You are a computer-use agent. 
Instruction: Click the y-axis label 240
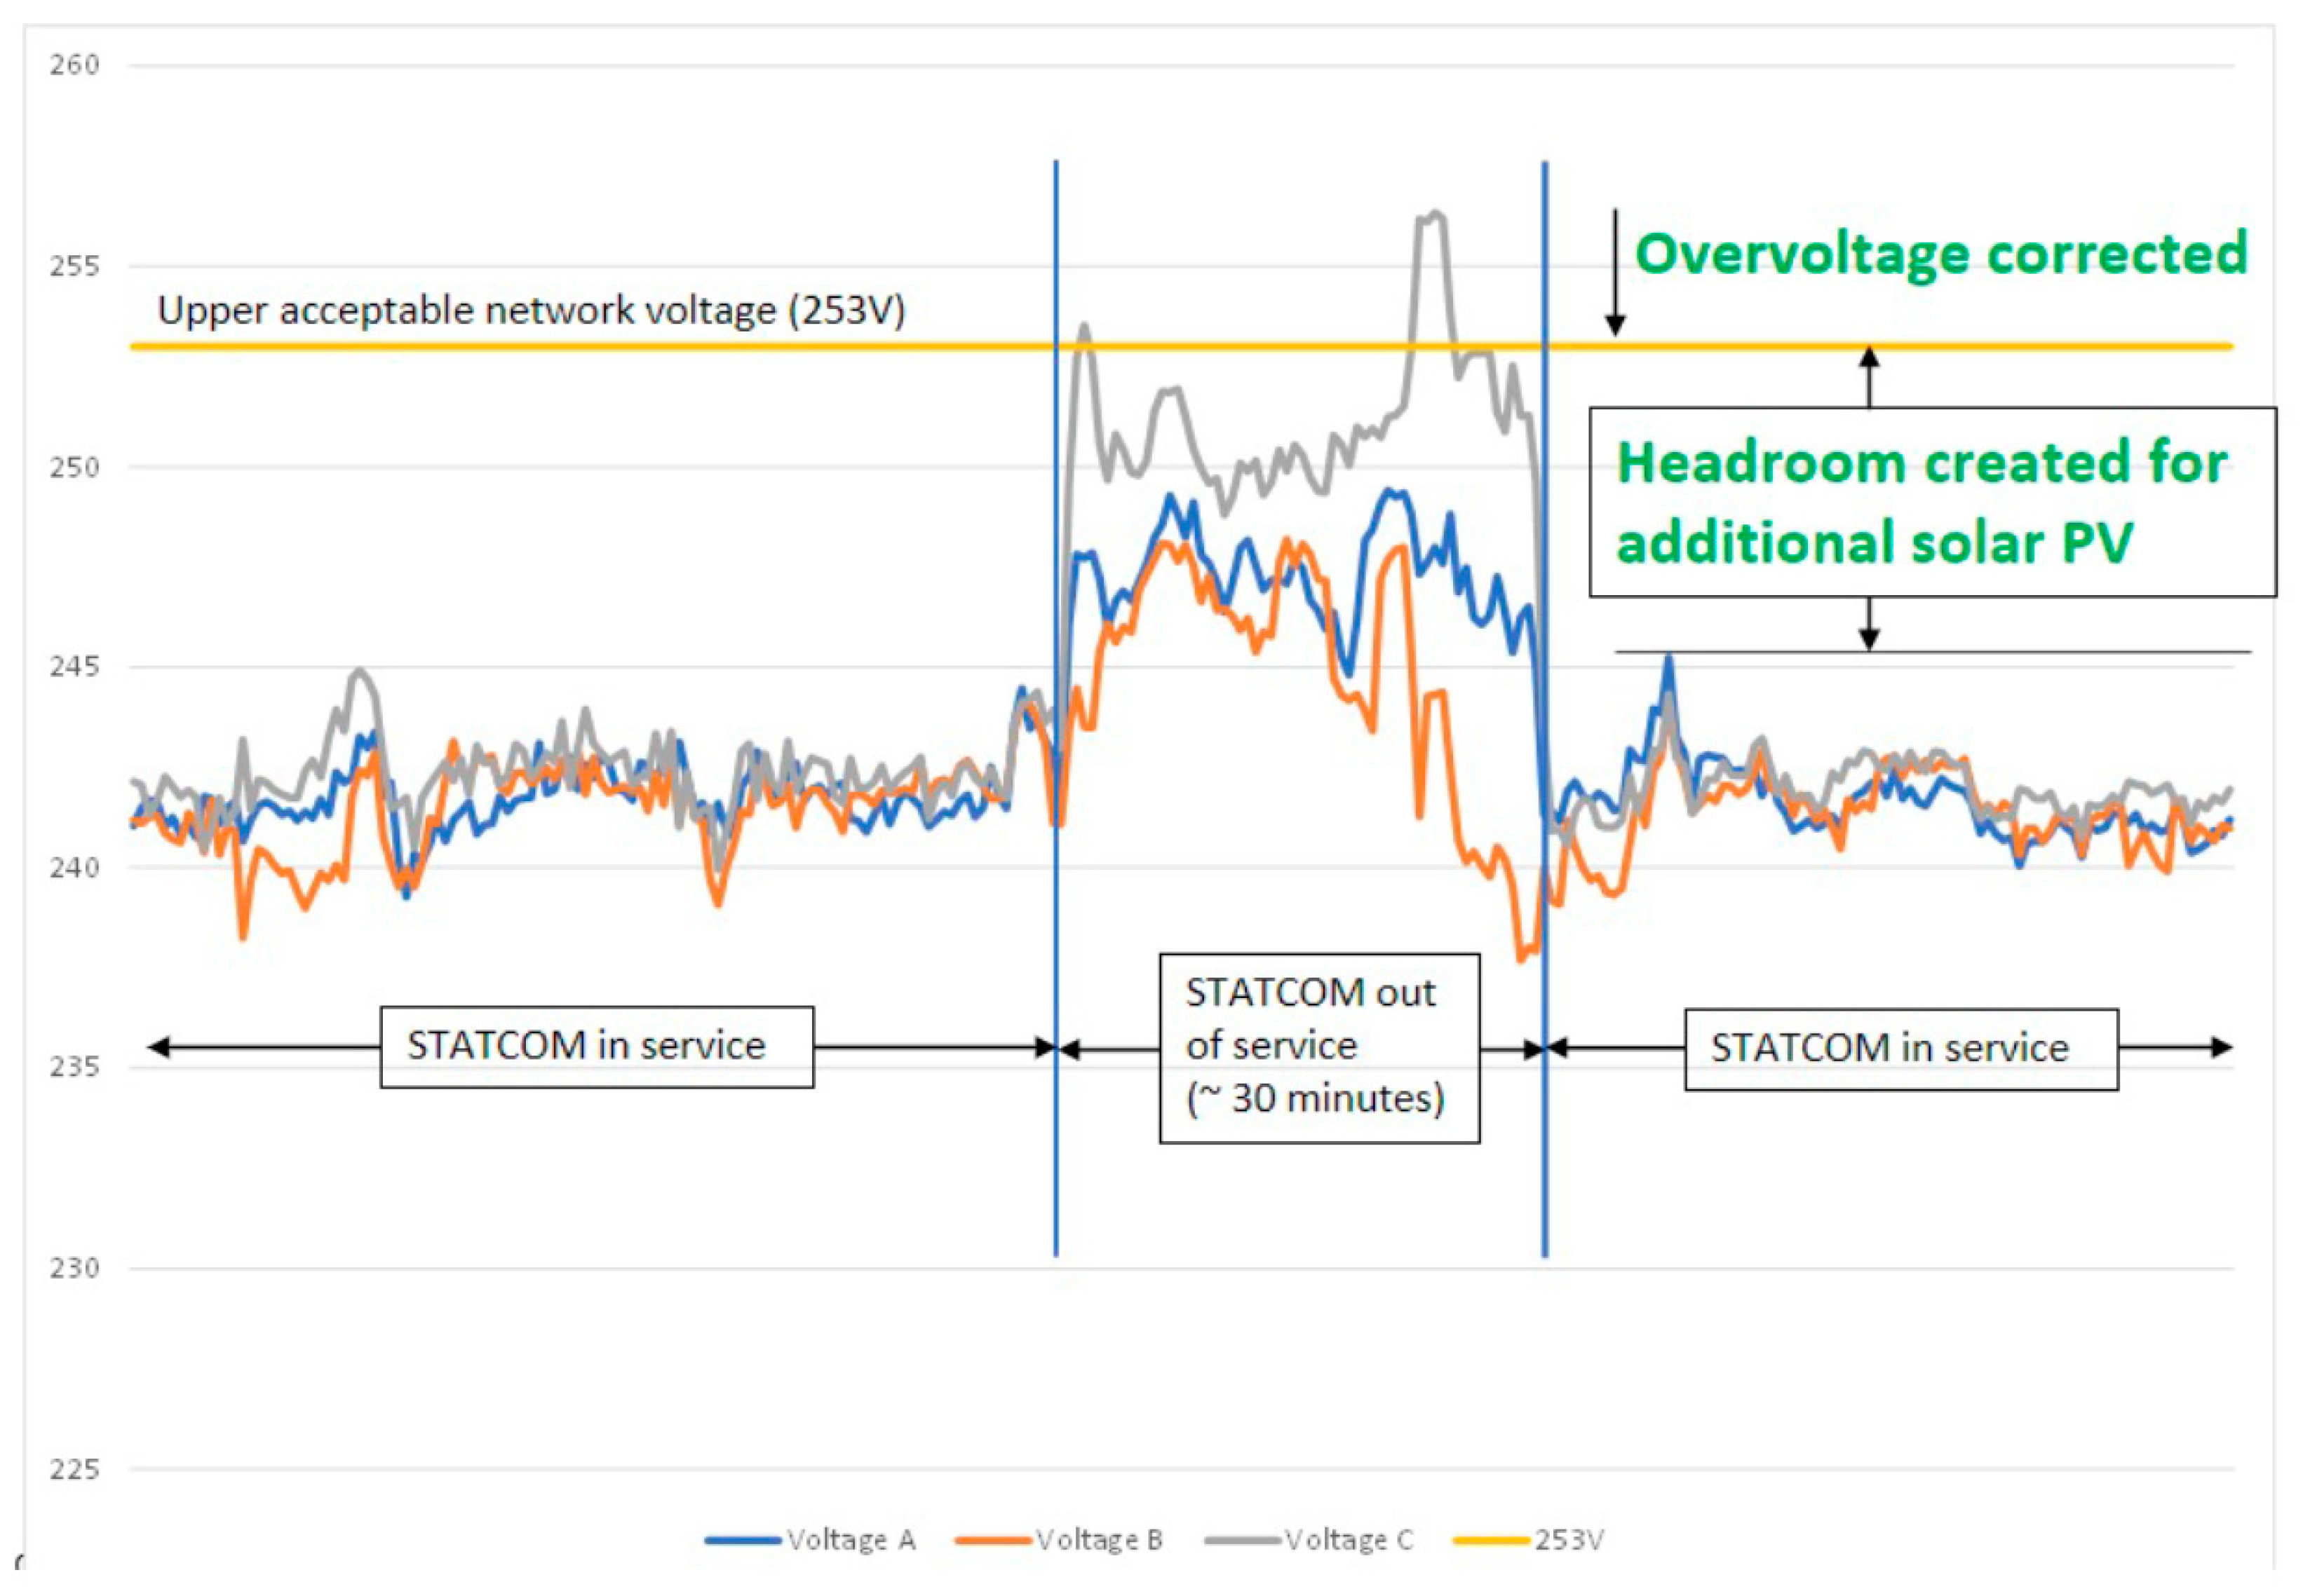(x=75, y=867)
